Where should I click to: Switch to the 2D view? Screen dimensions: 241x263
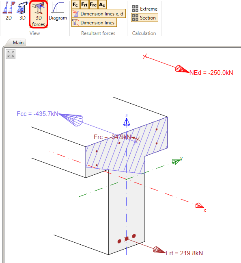pyautogui.click(x=9, y=11)
